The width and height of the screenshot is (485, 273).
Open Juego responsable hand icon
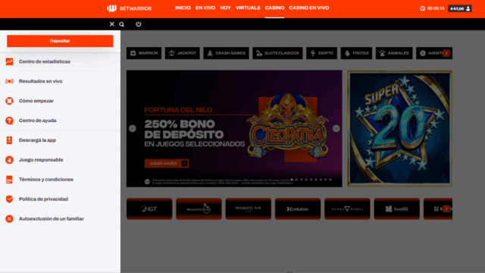click(9, 160)
